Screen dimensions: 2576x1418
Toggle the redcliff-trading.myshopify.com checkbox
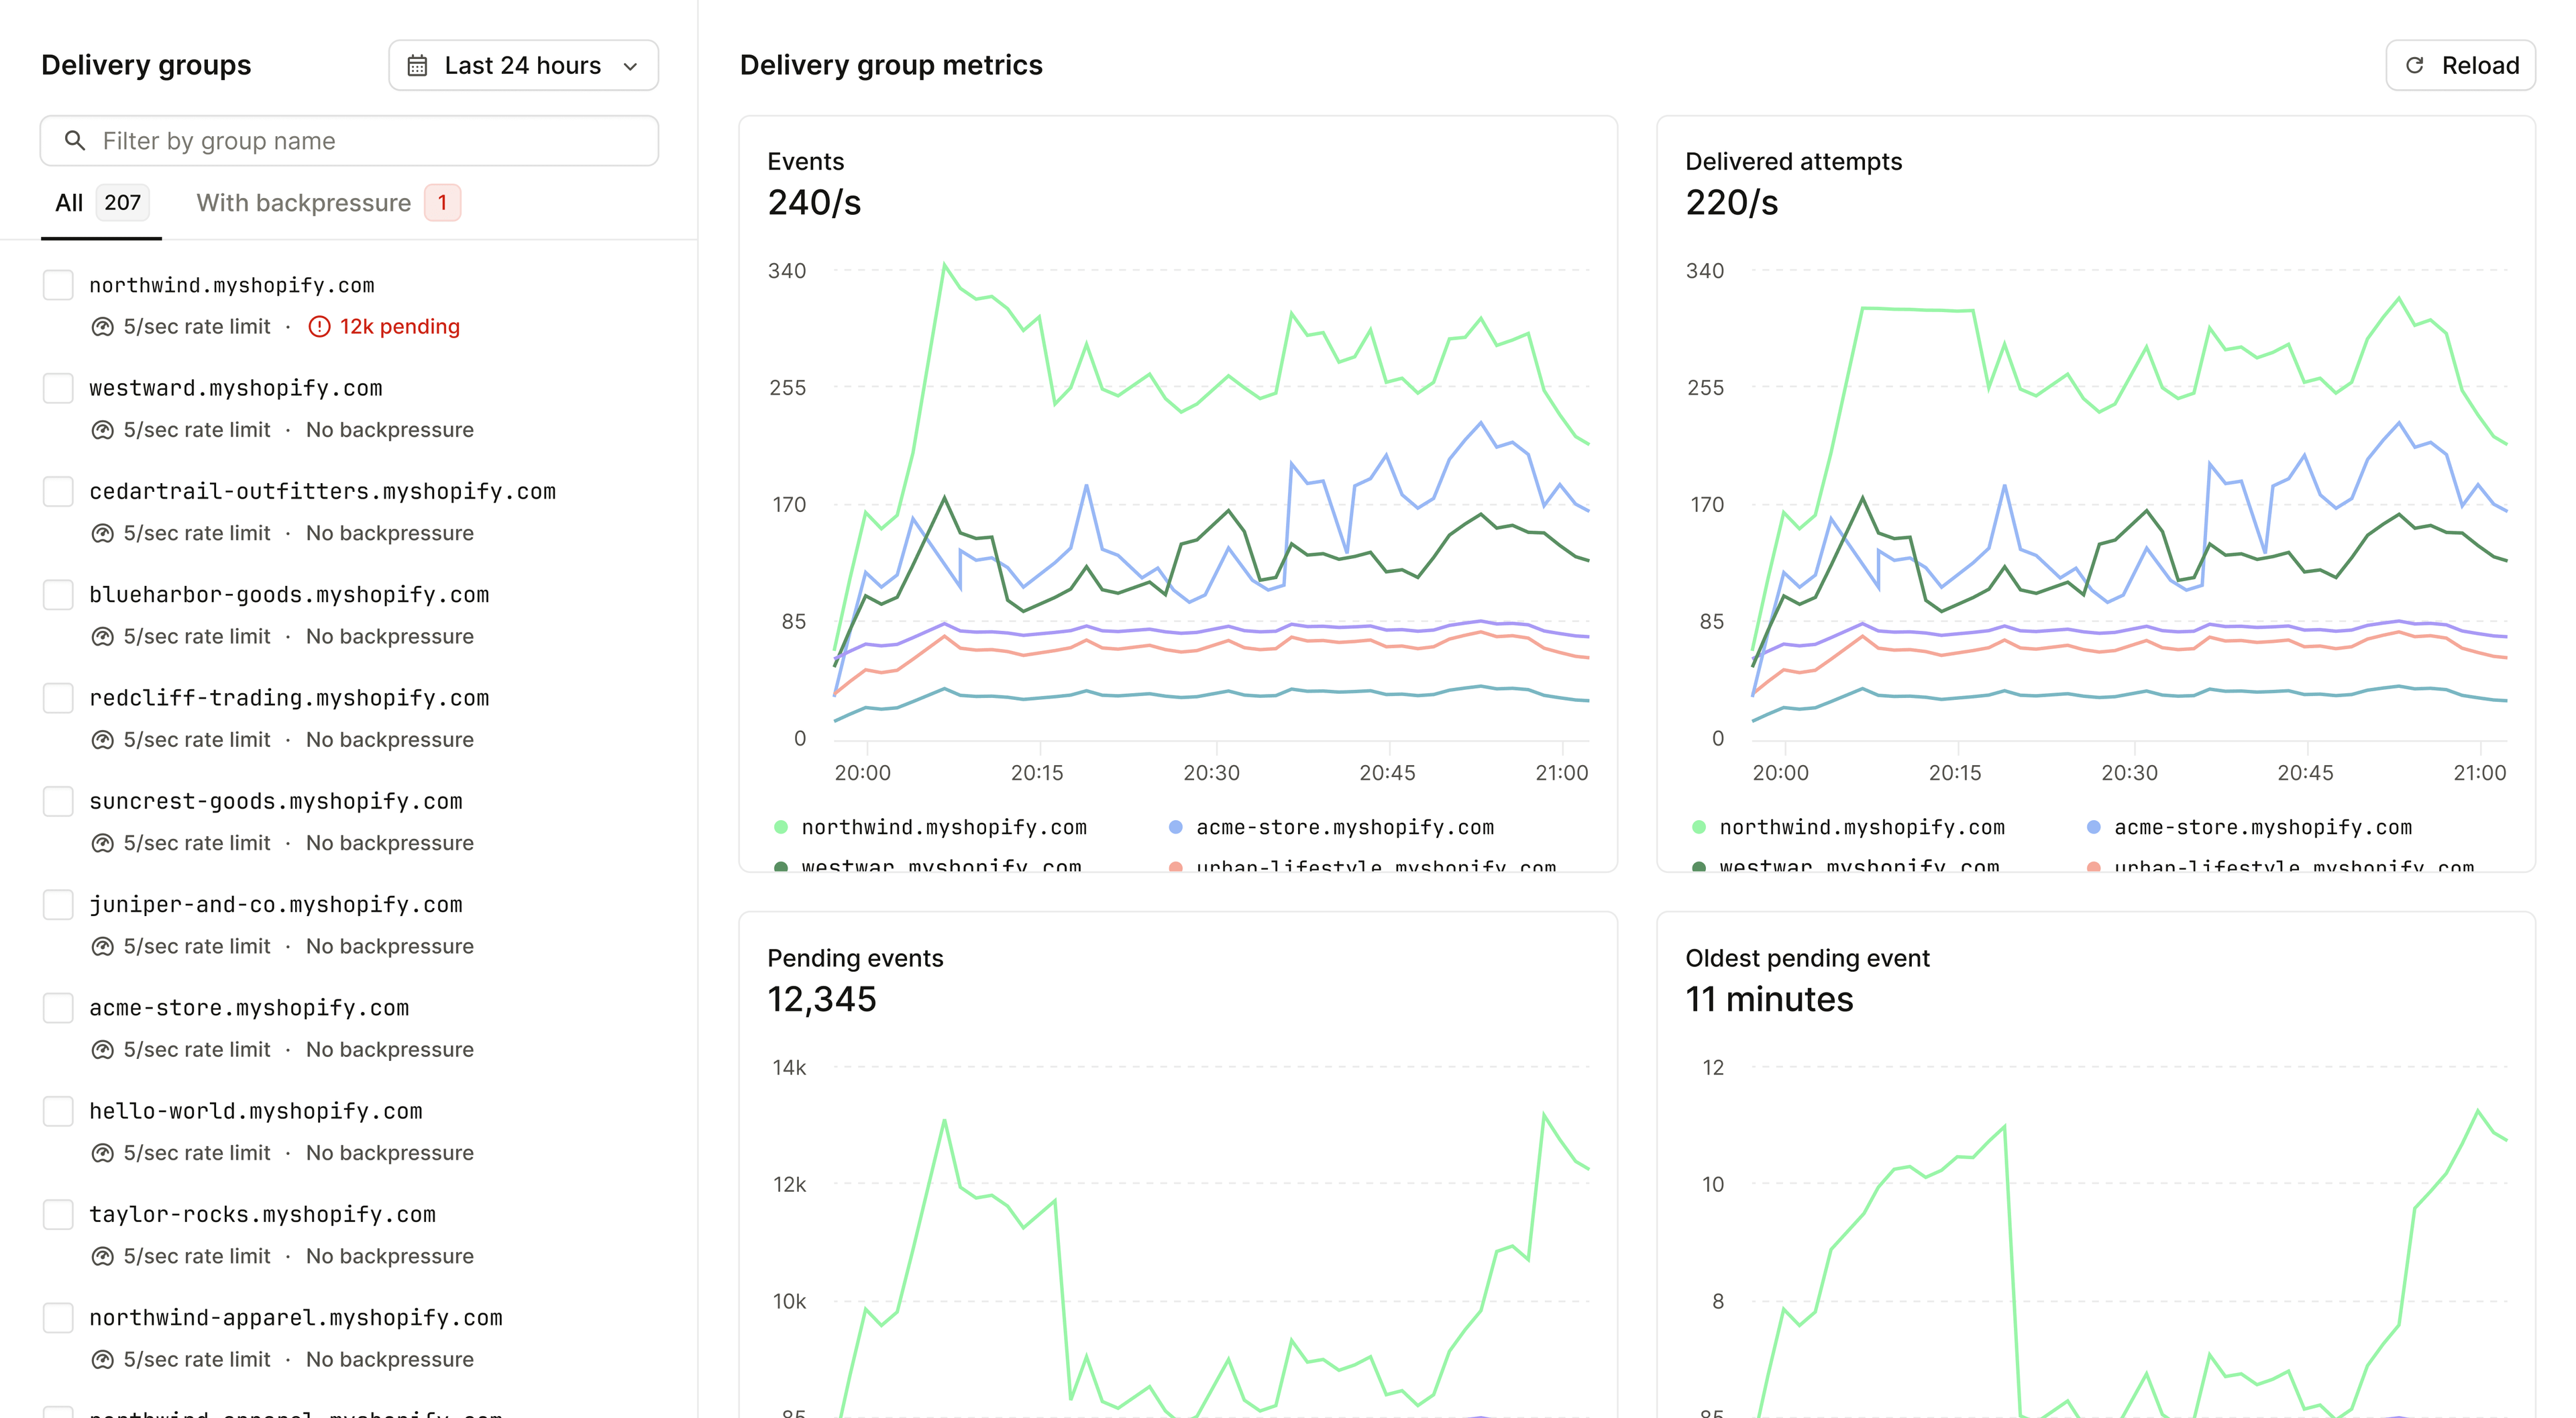point(58,697)
